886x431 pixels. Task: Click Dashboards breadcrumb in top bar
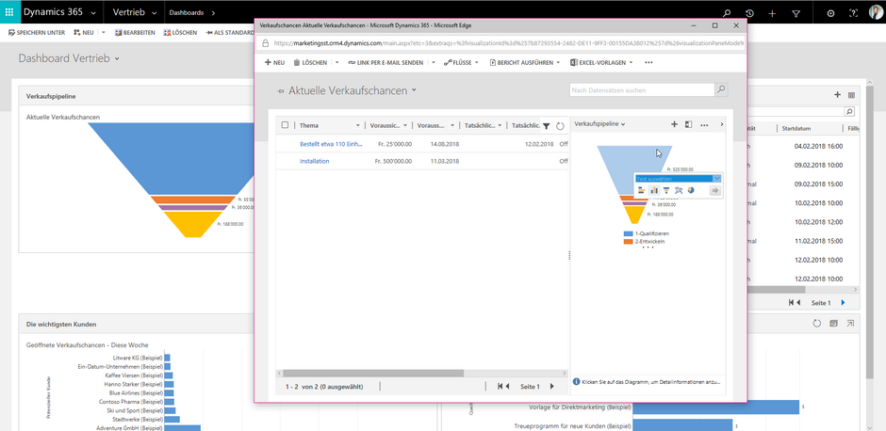[x=187, y=12]
